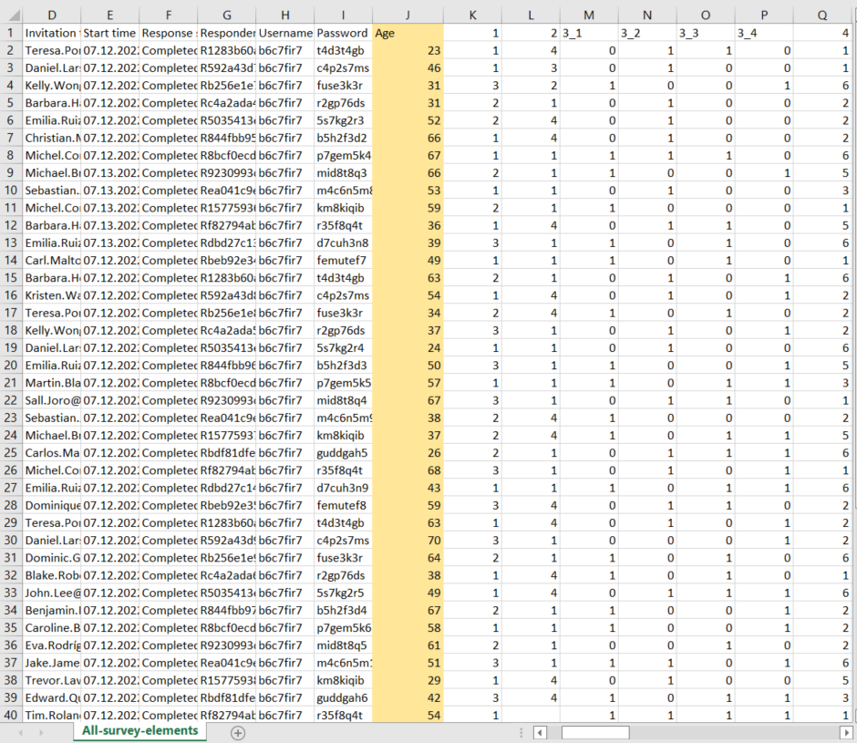Select column Q header

[824, 14]
